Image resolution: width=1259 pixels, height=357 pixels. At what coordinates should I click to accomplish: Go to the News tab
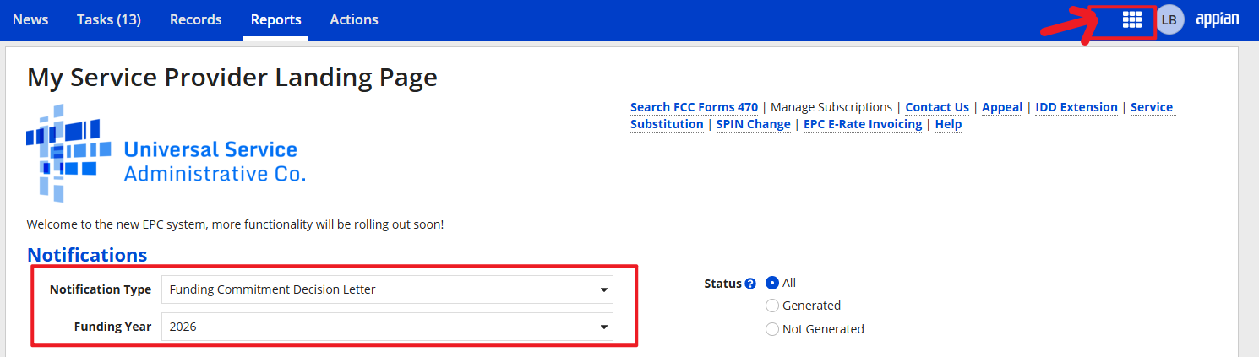click(x=30, y=19)
